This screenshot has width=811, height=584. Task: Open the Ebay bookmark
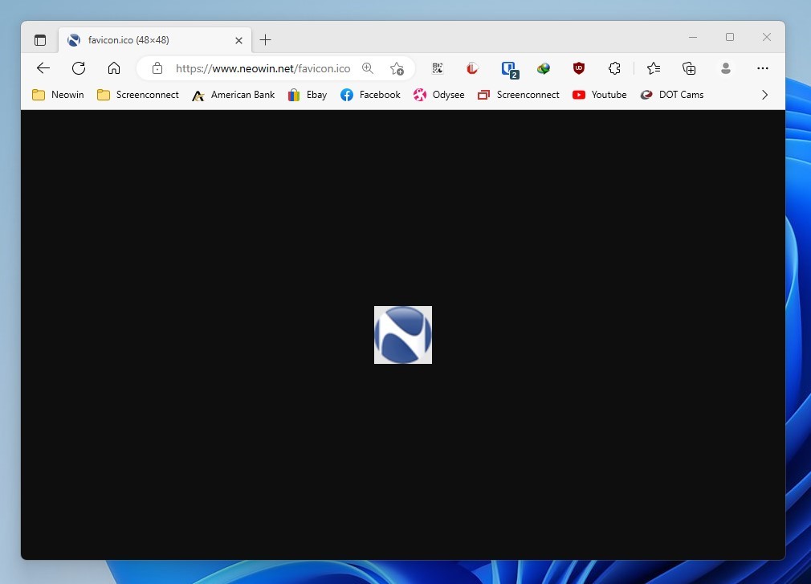[308, 95]
